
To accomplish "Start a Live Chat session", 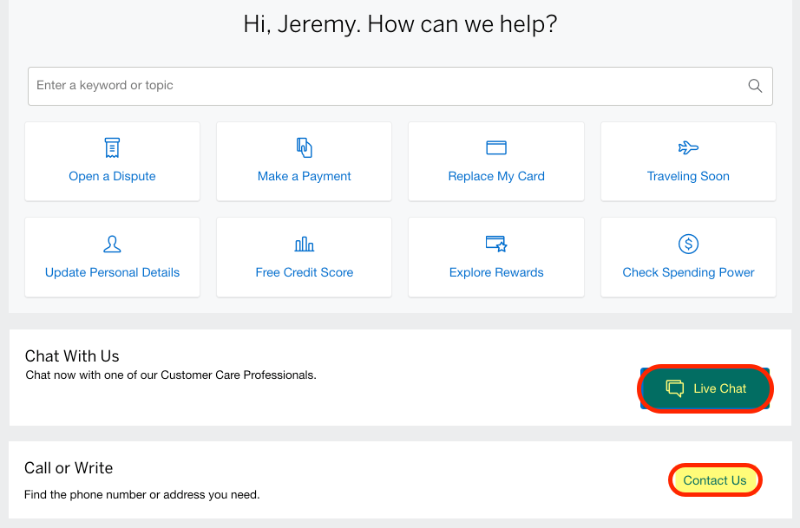I will (x=705, y=388).
